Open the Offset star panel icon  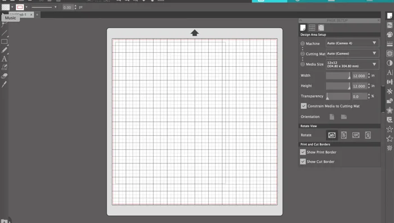pos(389,110)
